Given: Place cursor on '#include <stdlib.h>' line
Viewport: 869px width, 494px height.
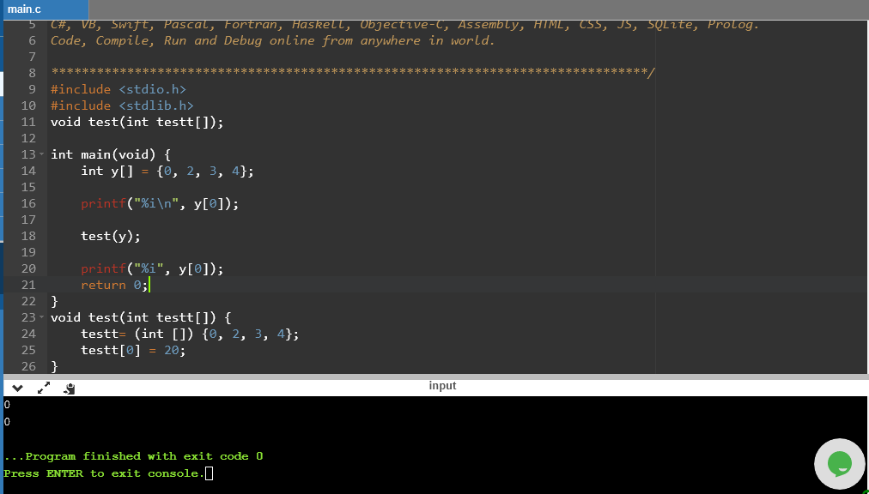Looking at the screenshot, I should pos(122,105).
